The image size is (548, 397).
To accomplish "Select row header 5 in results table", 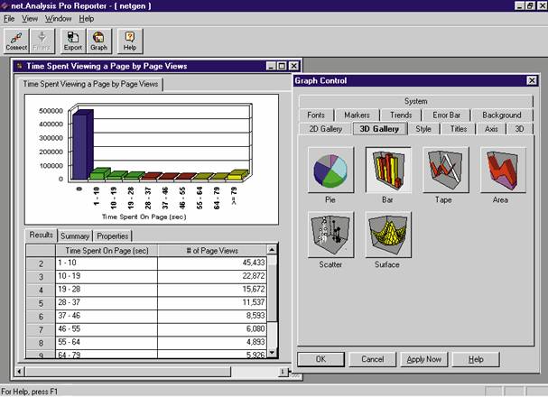I will click(x=41, y=303).
